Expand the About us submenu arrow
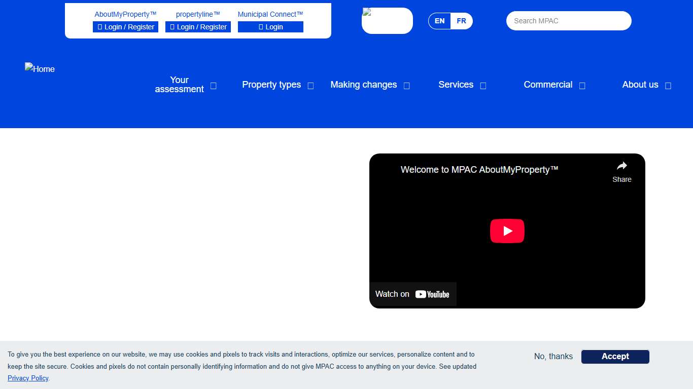The width and height of the screenshot is (693, 389). [668, 86]
